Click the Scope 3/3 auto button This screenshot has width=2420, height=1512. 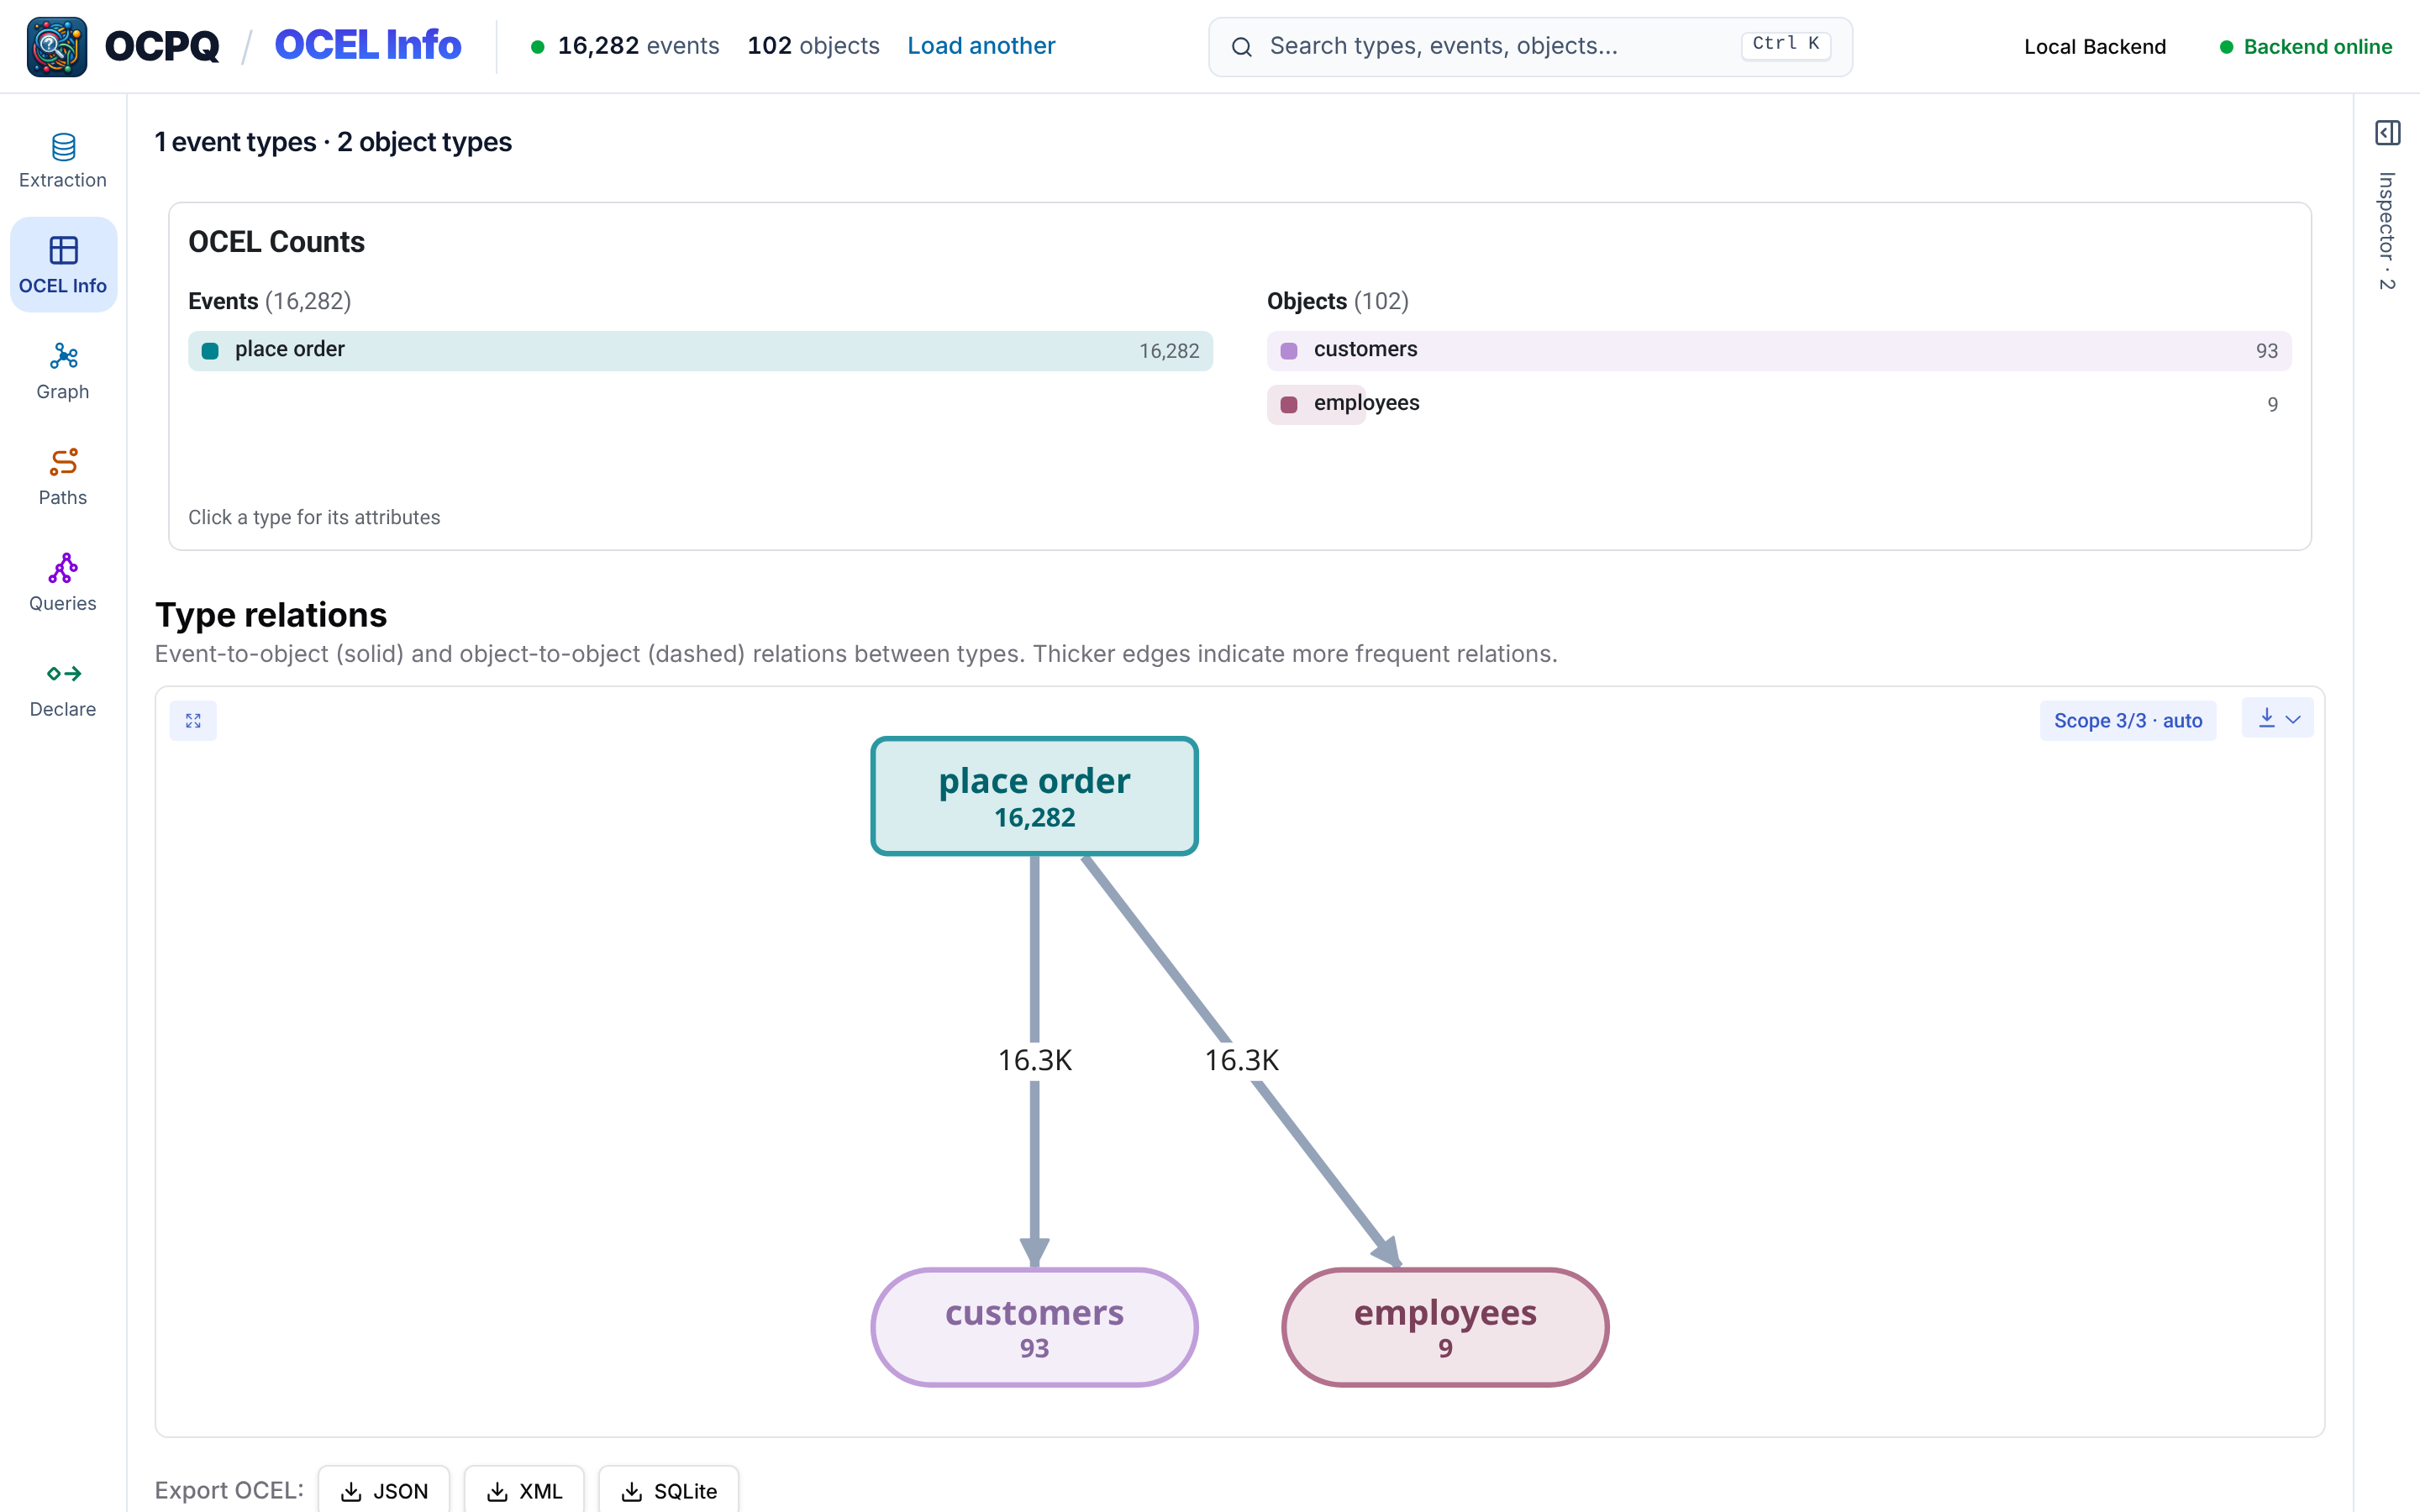2127,720
